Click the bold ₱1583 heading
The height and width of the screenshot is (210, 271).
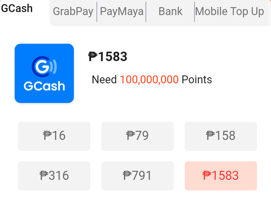(108, 57)
